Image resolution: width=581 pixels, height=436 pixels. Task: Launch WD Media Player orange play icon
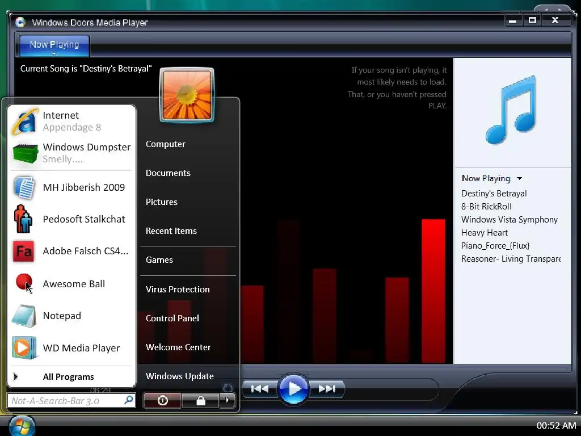coord(24,348)
